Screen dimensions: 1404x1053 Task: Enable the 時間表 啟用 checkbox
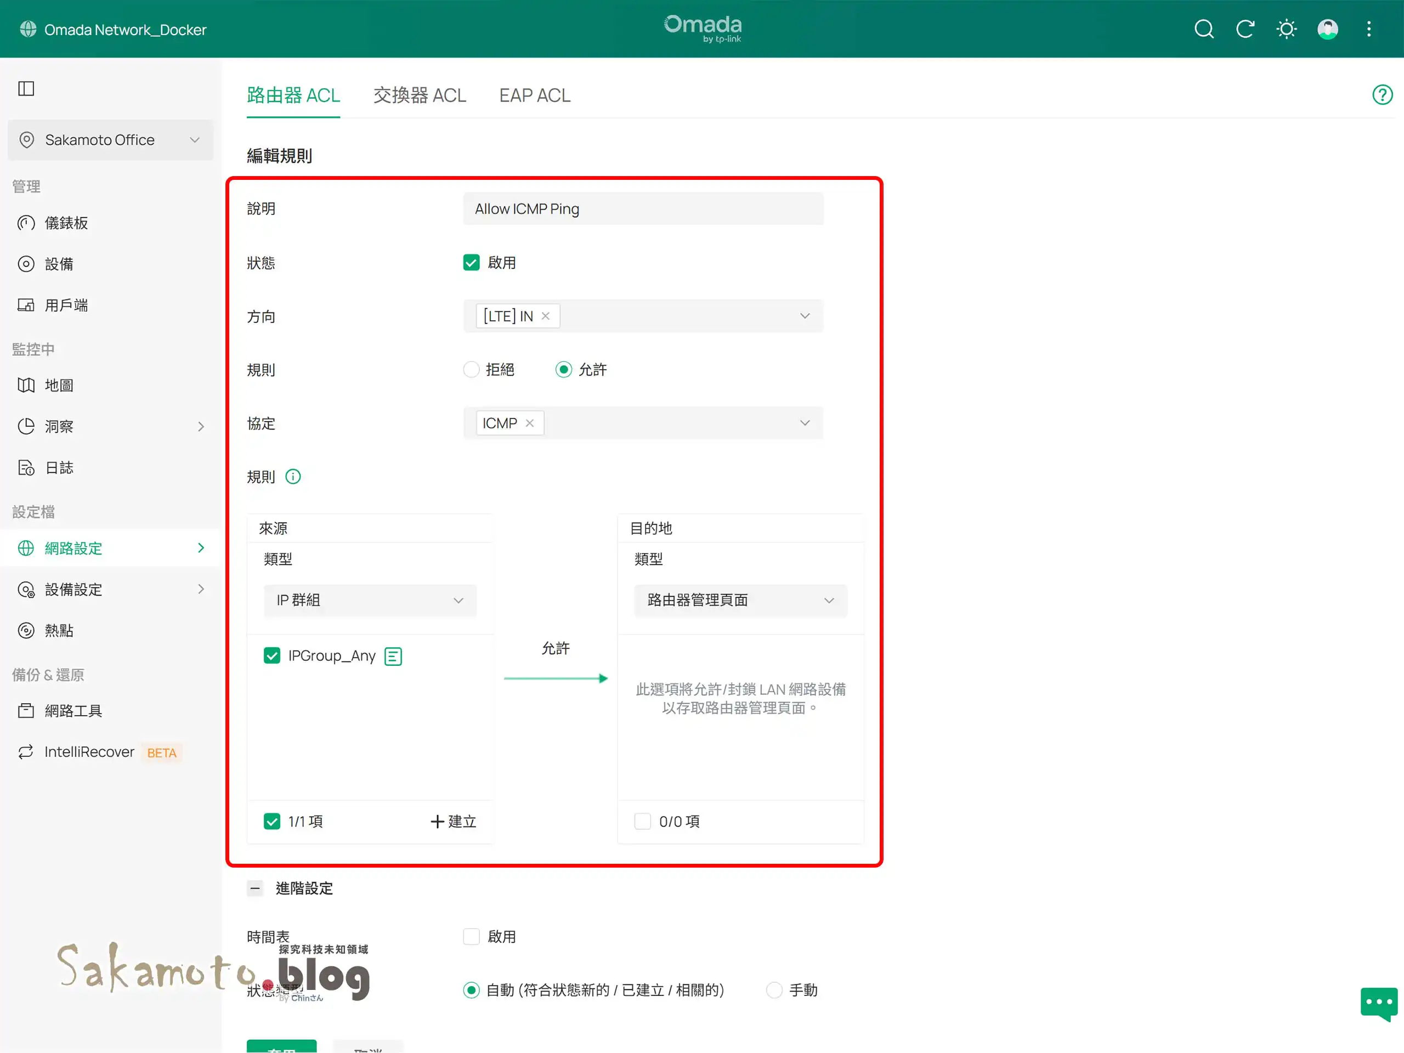(x=471, y=937)
